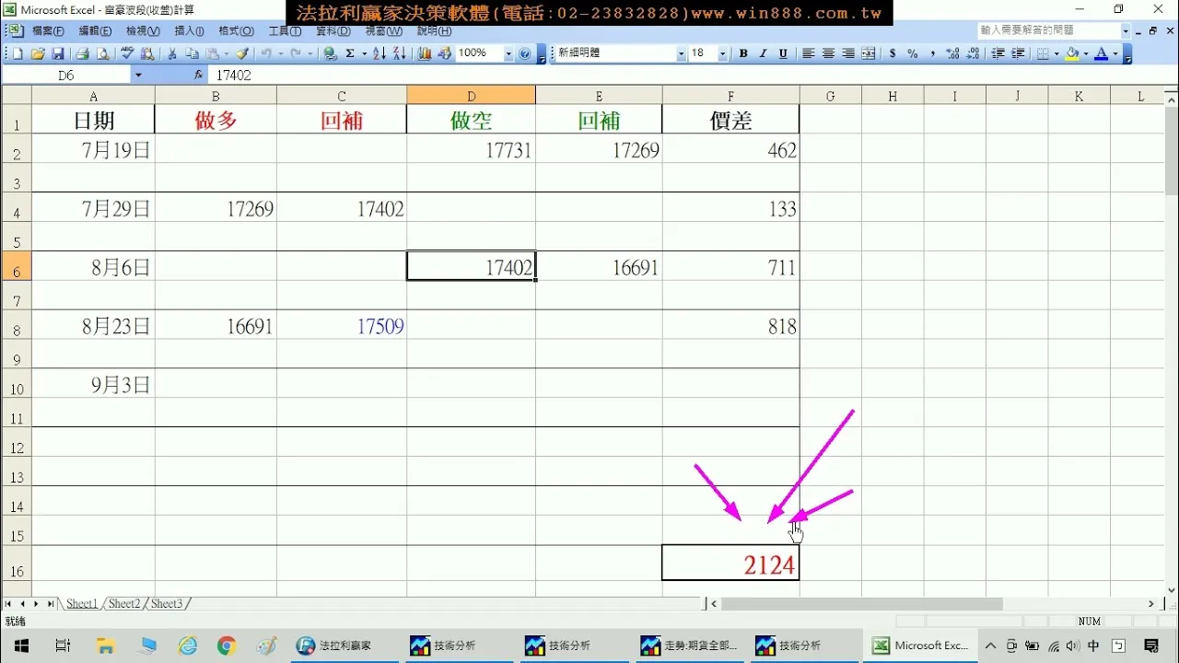The image size is (1179, 663).
Task: Click the Merge and Center icon
Action: (869, 53)
